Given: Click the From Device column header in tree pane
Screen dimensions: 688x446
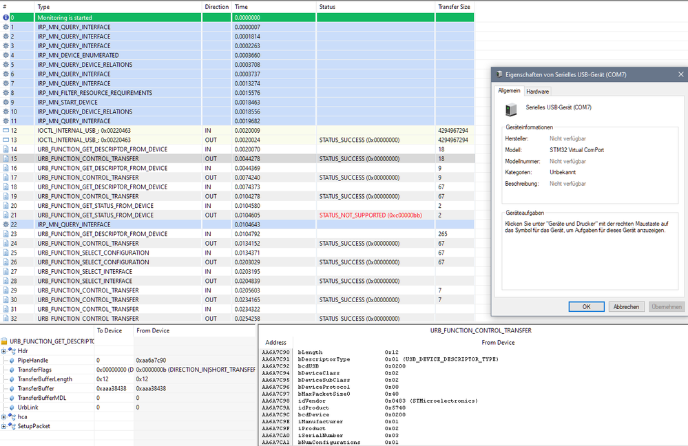Looking at the screenshot, I should (194, 330).
